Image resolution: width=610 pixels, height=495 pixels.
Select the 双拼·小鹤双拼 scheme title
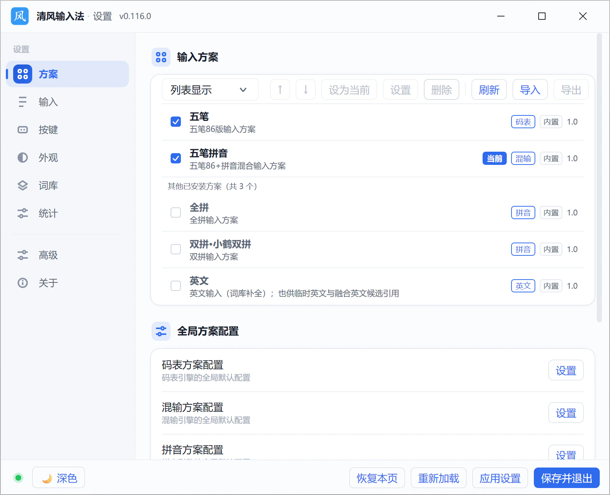(220, 244)
